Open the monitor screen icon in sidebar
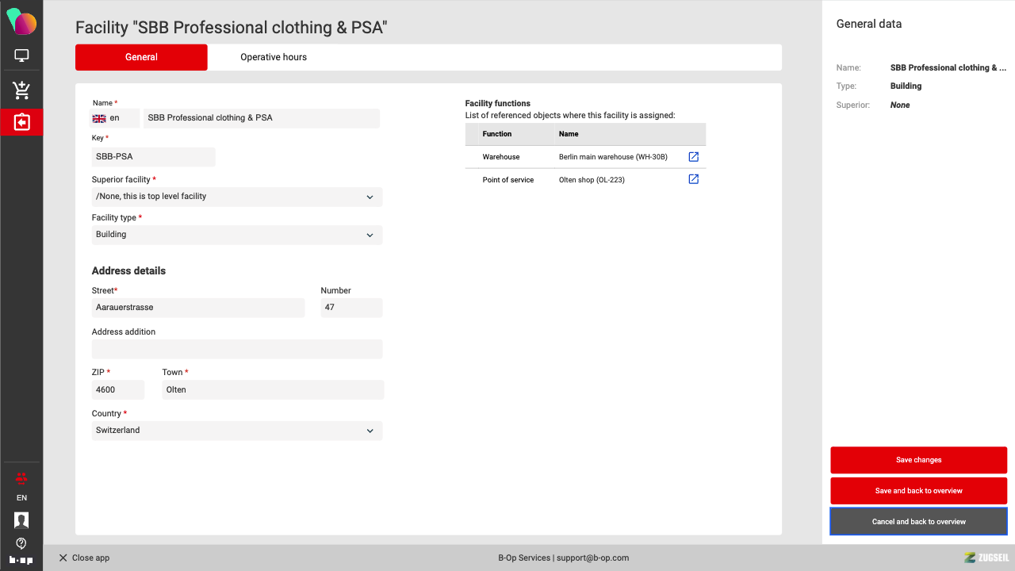Image resolution: width=1015 pixels, height=571 pixels. tap(21, 56)
